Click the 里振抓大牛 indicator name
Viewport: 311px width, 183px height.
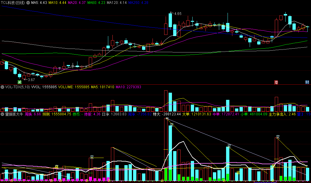pos(14,114)
